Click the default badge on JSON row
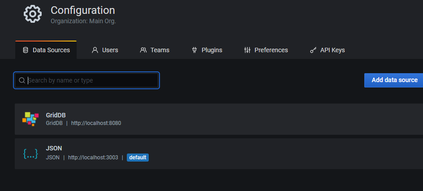Image resolution: width=423 pixels, height=191 pixels. [138, 158]
